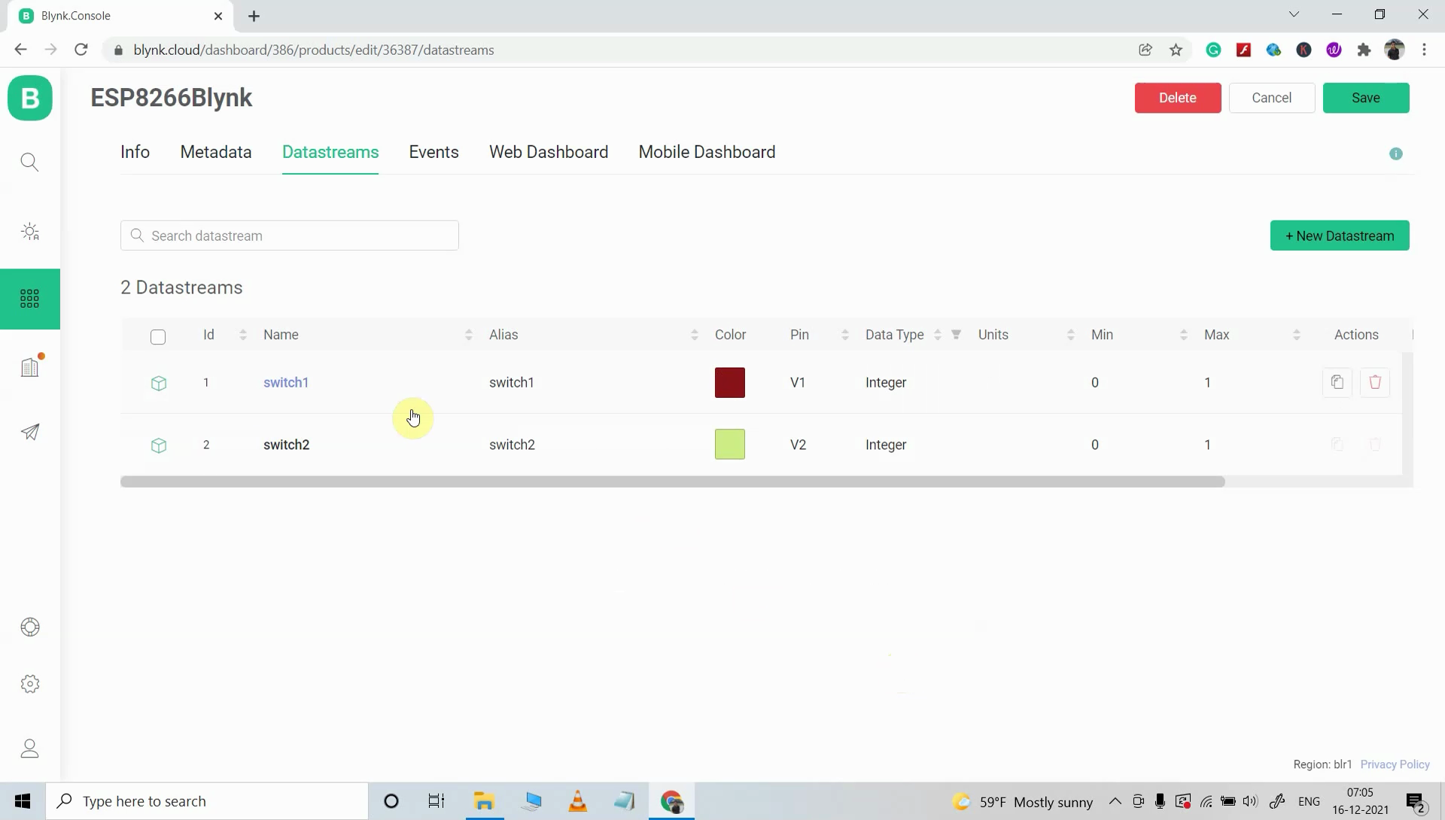
Task: Toggle the select-all datastreams checkbox
Action: click(x=158, y=336)
